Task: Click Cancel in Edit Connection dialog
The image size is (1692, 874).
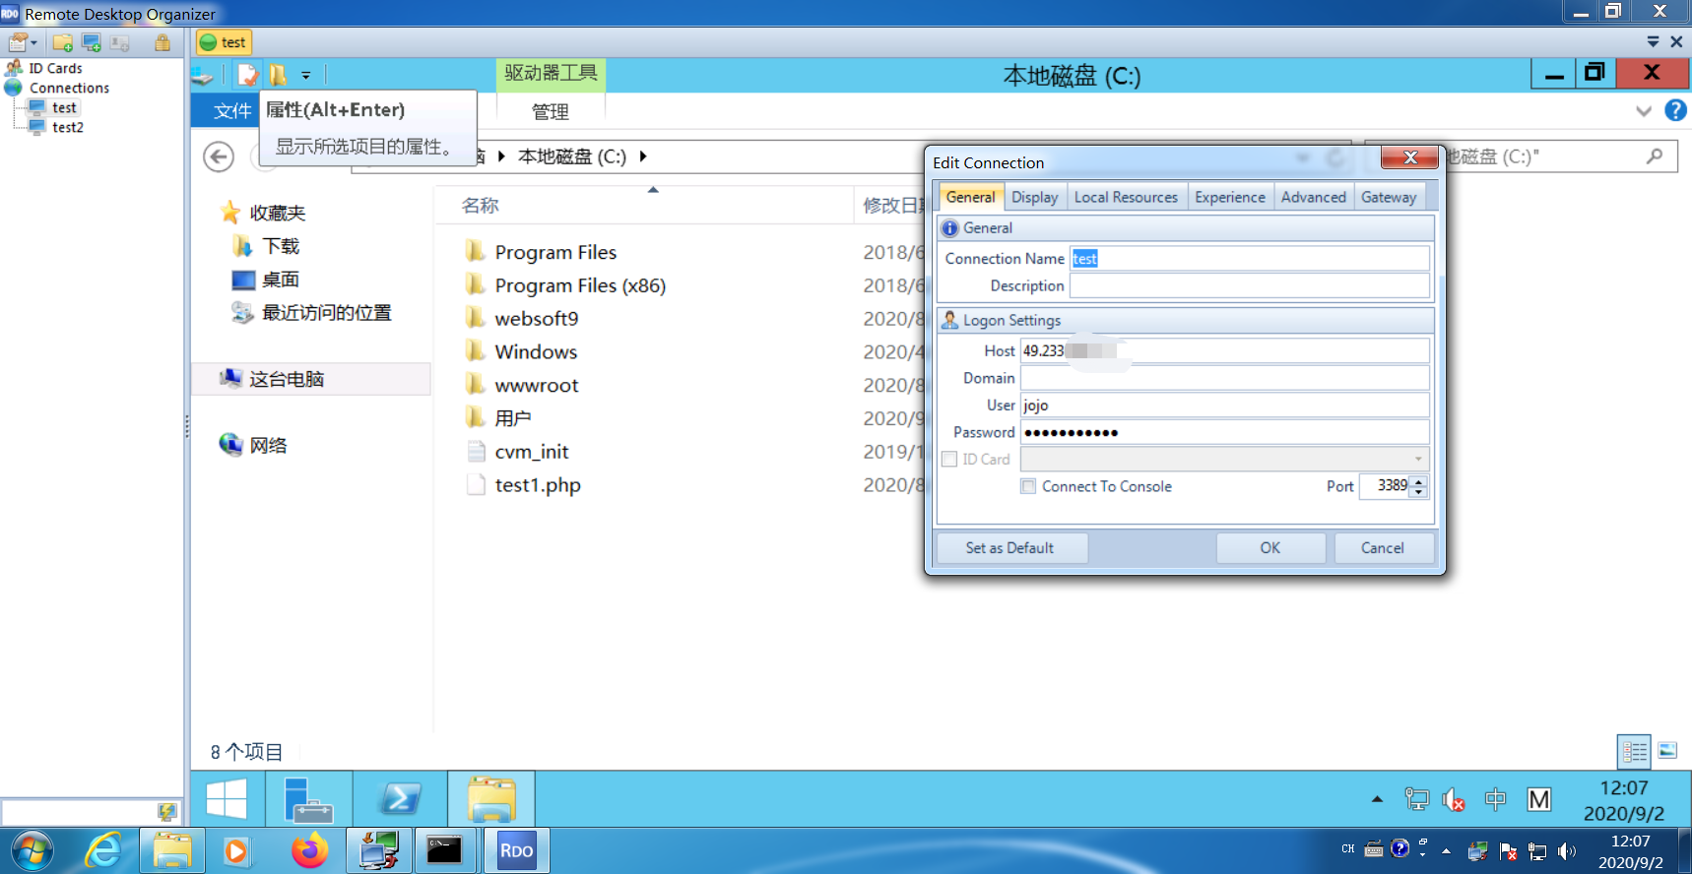Action: (x=1383, y=548)
